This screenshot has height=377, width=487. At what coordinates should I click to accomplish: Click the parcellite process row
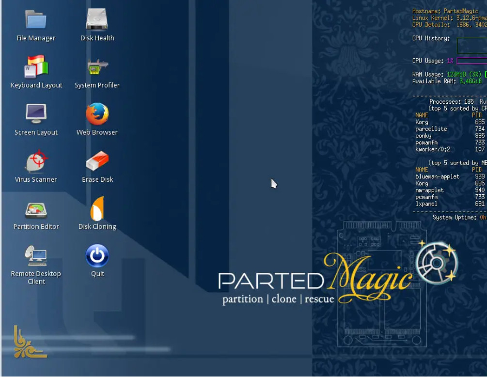(x=450, y=129)
